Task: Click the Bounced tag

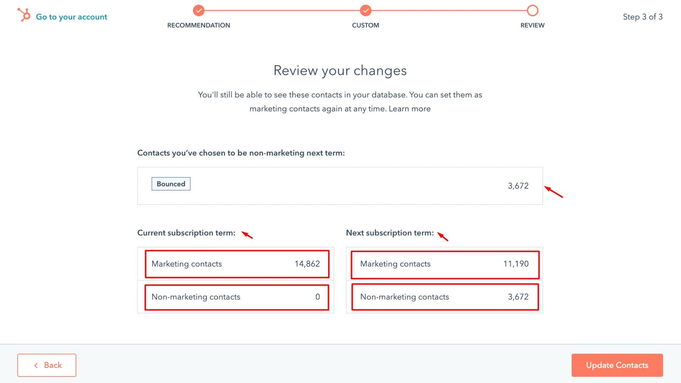Action: coord(171,184)
